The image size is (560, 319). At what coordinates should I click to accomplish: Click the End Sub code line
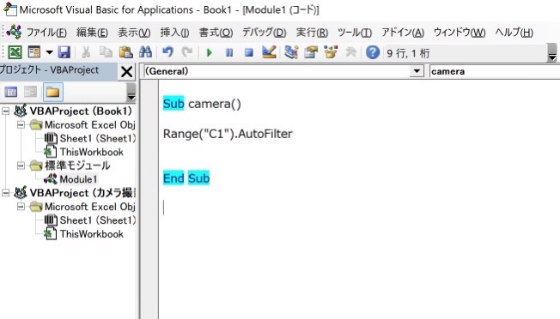pos(186,178)
